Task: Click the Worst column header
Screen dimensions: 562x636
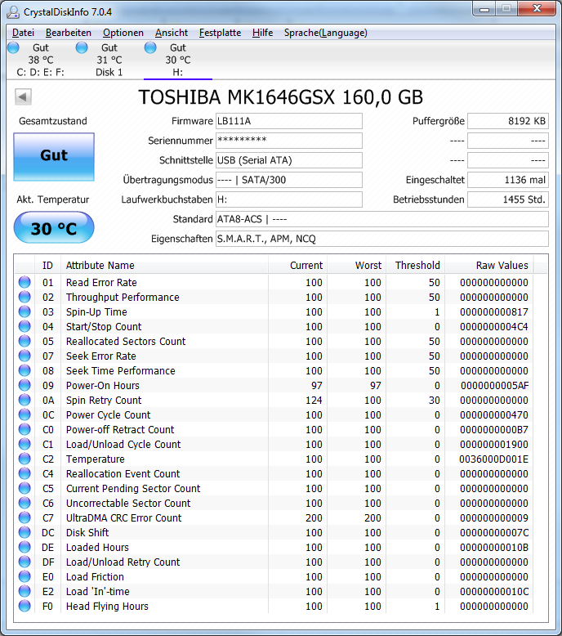Action: point(357,265)
